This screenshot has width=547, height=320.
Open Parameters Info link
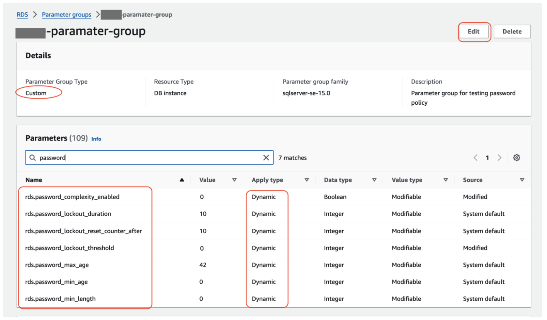coord(96,139)
